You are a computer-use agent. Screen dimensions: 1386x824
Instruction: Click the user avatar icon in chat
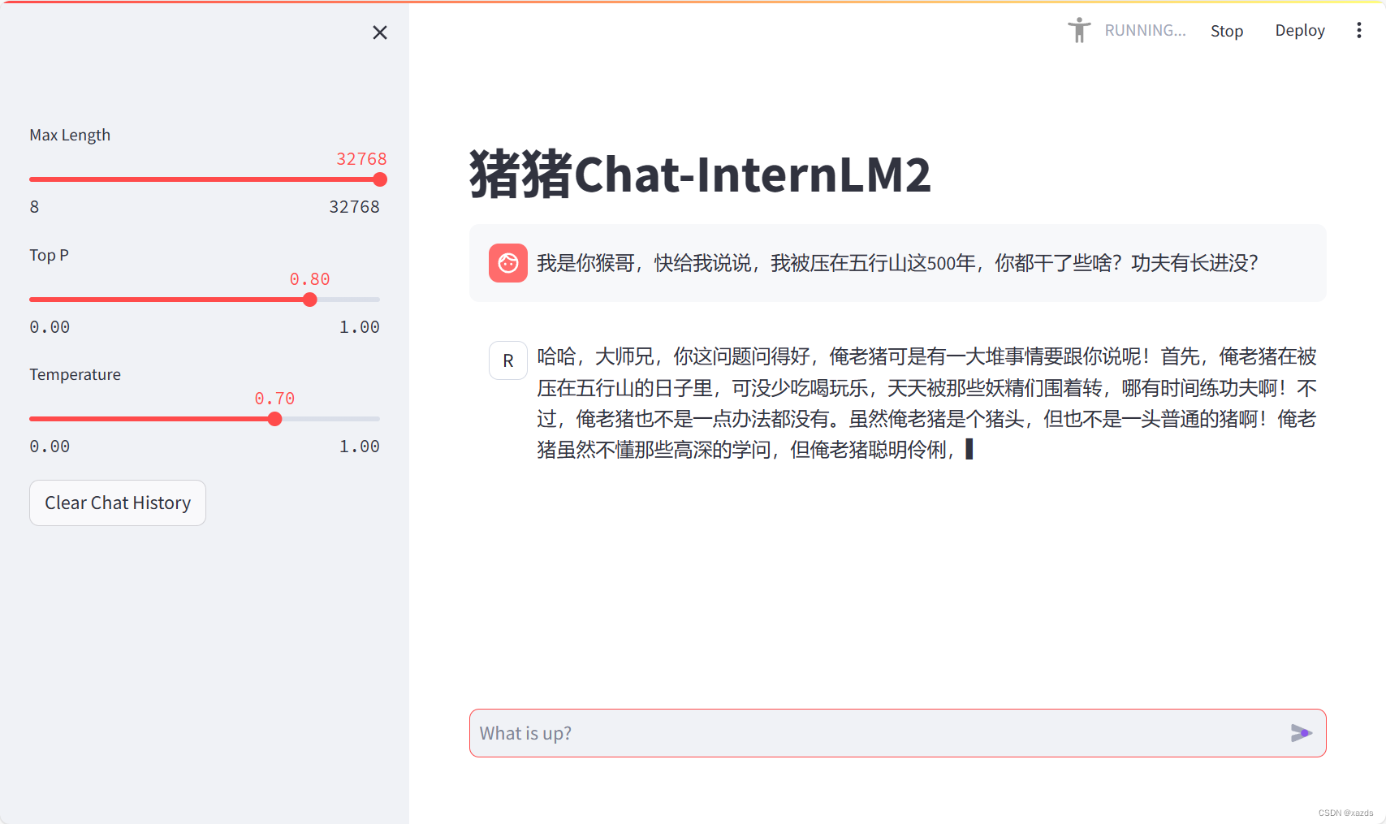pos(508,263)
